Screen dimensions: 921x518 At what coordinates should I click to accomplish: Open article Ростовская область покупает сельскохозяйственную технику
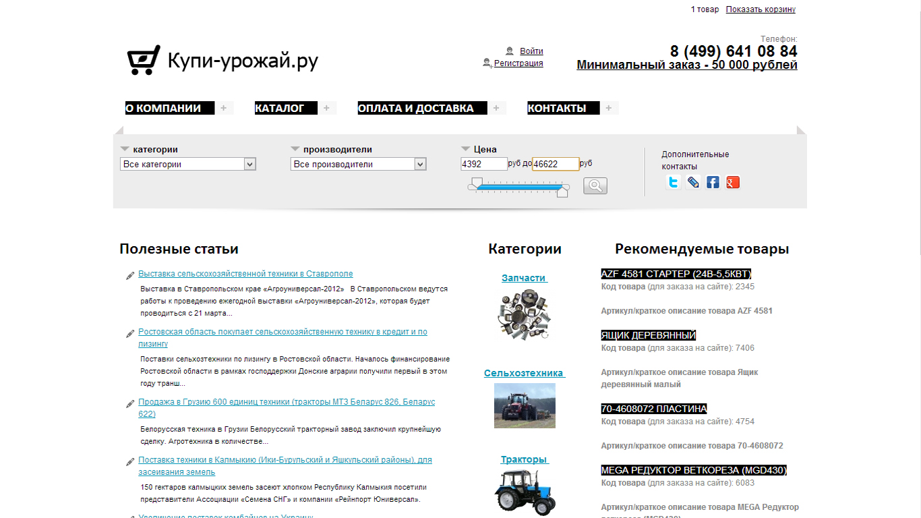283,338
